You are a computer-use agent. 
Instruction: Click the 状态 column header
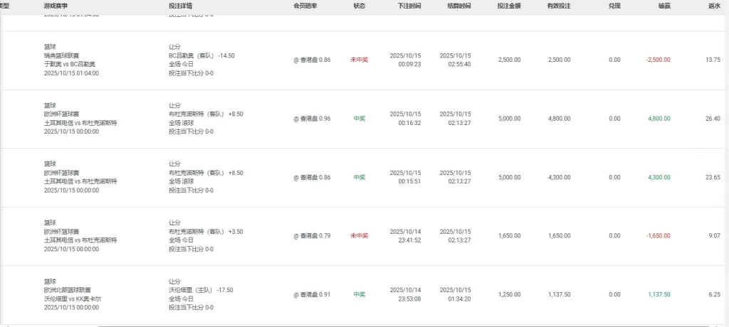pyautogui.click(x=359, y=6)
